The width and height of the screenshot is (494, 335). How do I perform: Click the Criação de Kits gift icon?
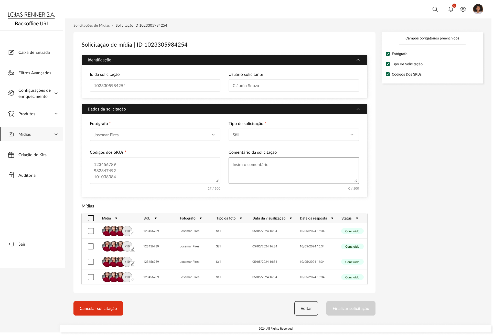(x=11, y=155)
